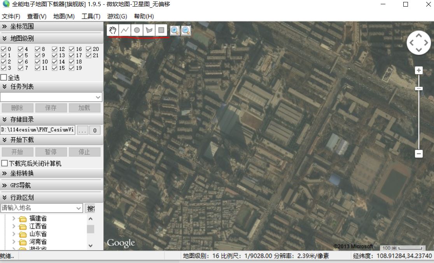Toggle map level 4 checkbox
Image resolution: width=434 pixels, height=263 pixels.
(21, 49)
